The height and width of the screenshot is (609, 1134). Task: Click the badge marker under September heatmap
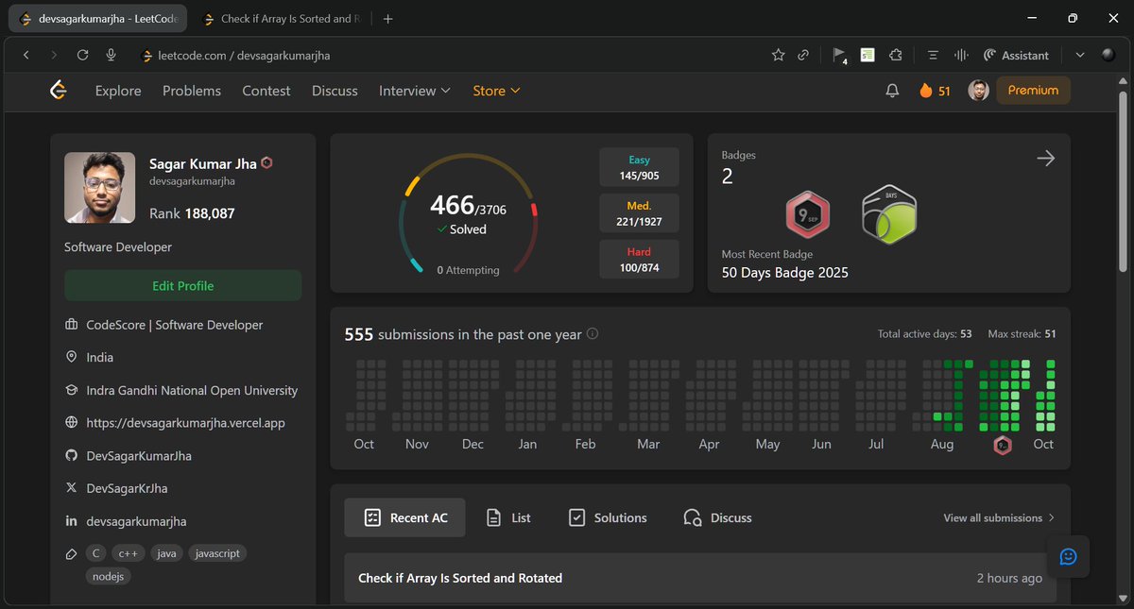[1003, 445]
